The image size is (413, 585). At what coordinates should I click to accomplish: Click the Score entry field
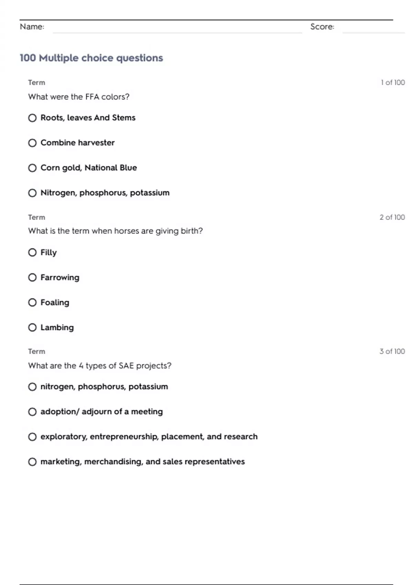pos(373,28)
